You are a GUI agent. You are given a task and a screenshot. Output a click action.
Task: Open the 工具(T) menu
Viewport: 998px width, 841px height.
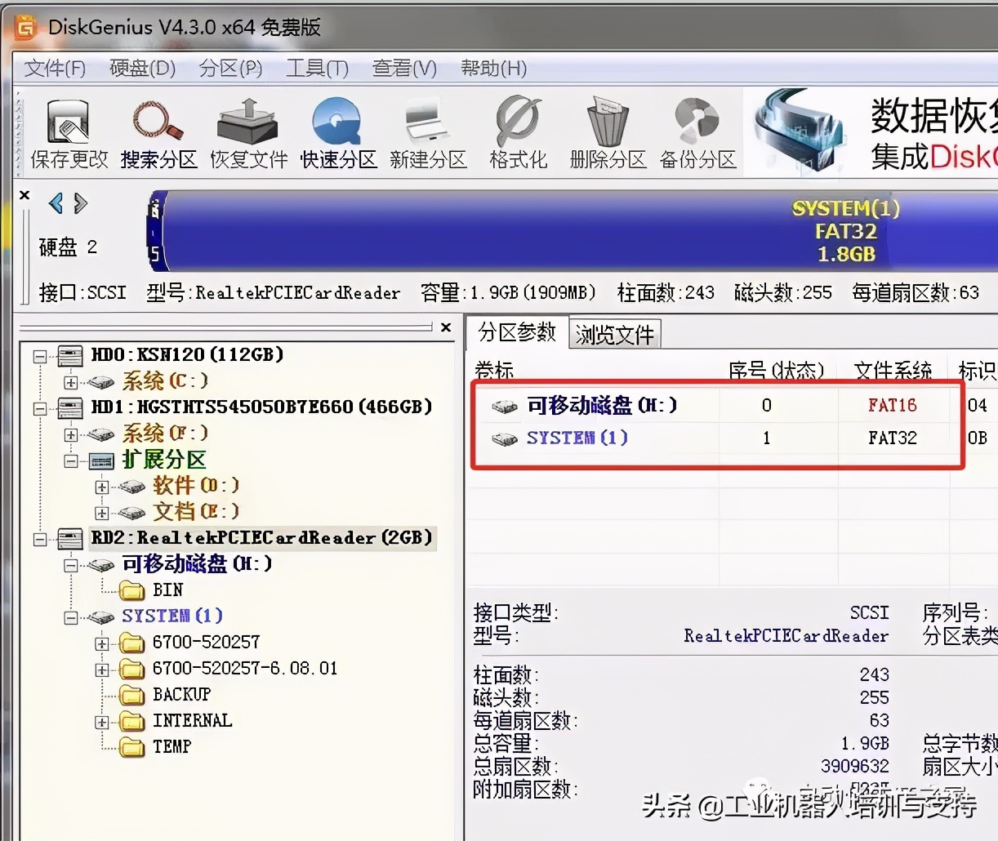pos(317,68)
